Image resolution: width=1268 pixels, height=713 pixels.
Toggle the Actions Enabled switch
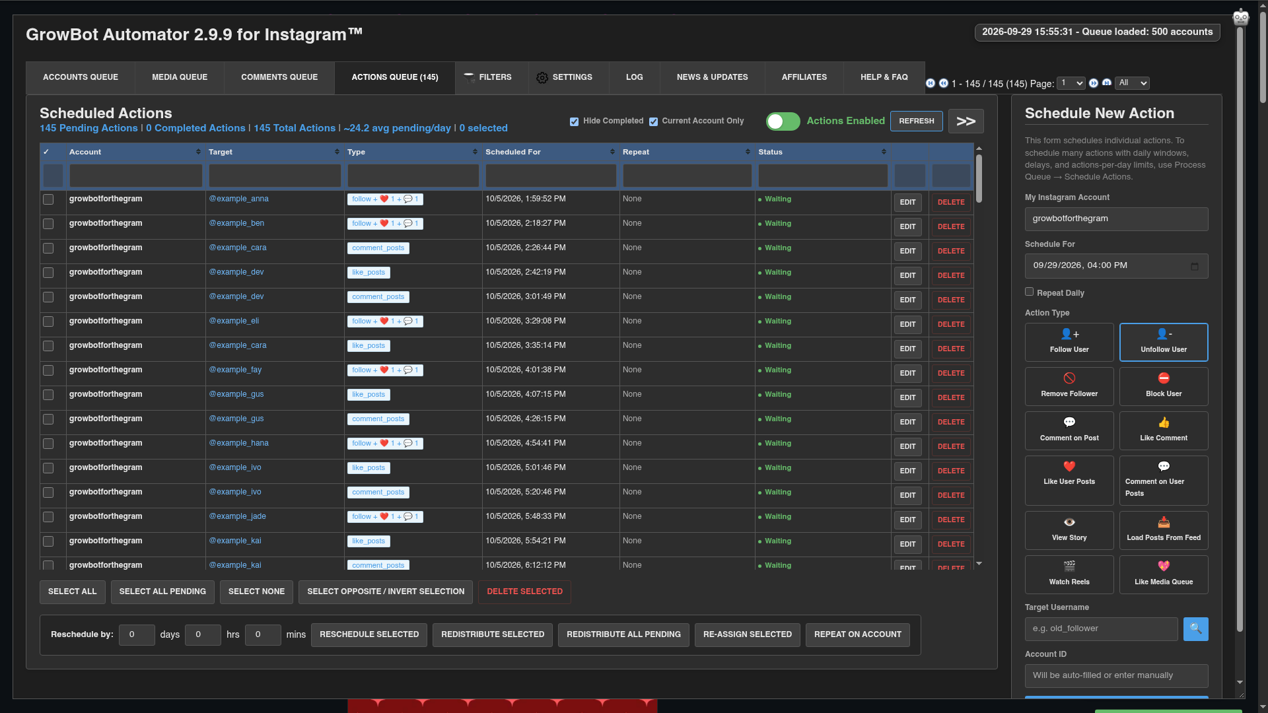[x=783, y=121]
